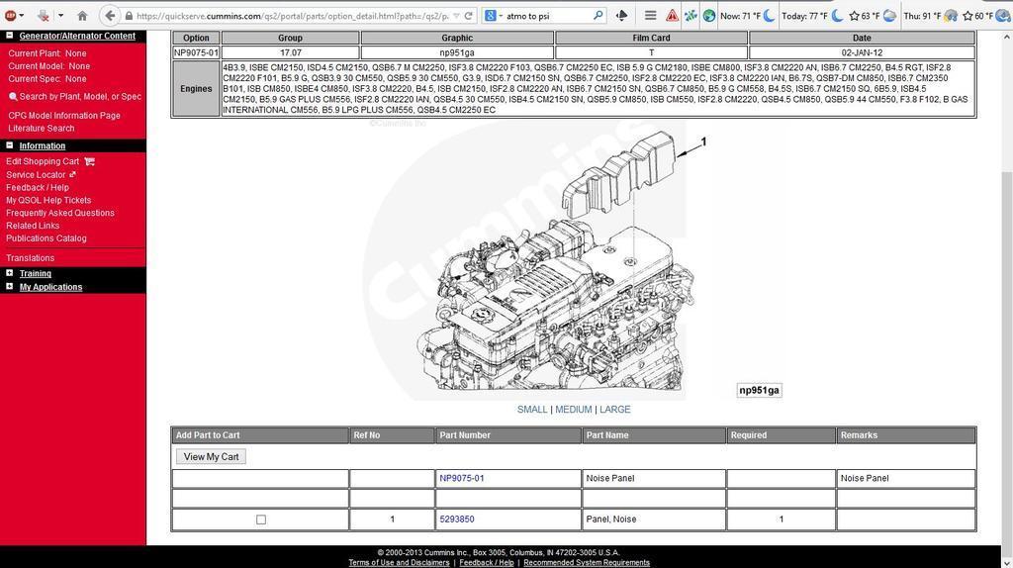Reload the page with the refresh icon

[x=468, y=16]
